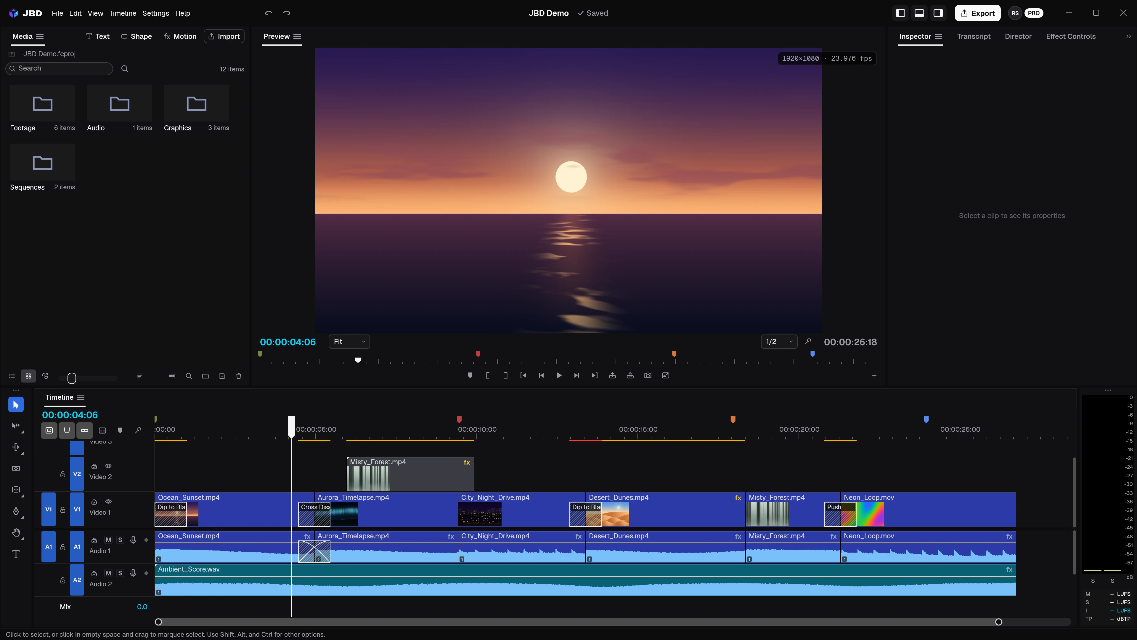Click the Play button in Preview
Screen dimensions: 1137x640
pyautogui.click(x=559, y=375)
